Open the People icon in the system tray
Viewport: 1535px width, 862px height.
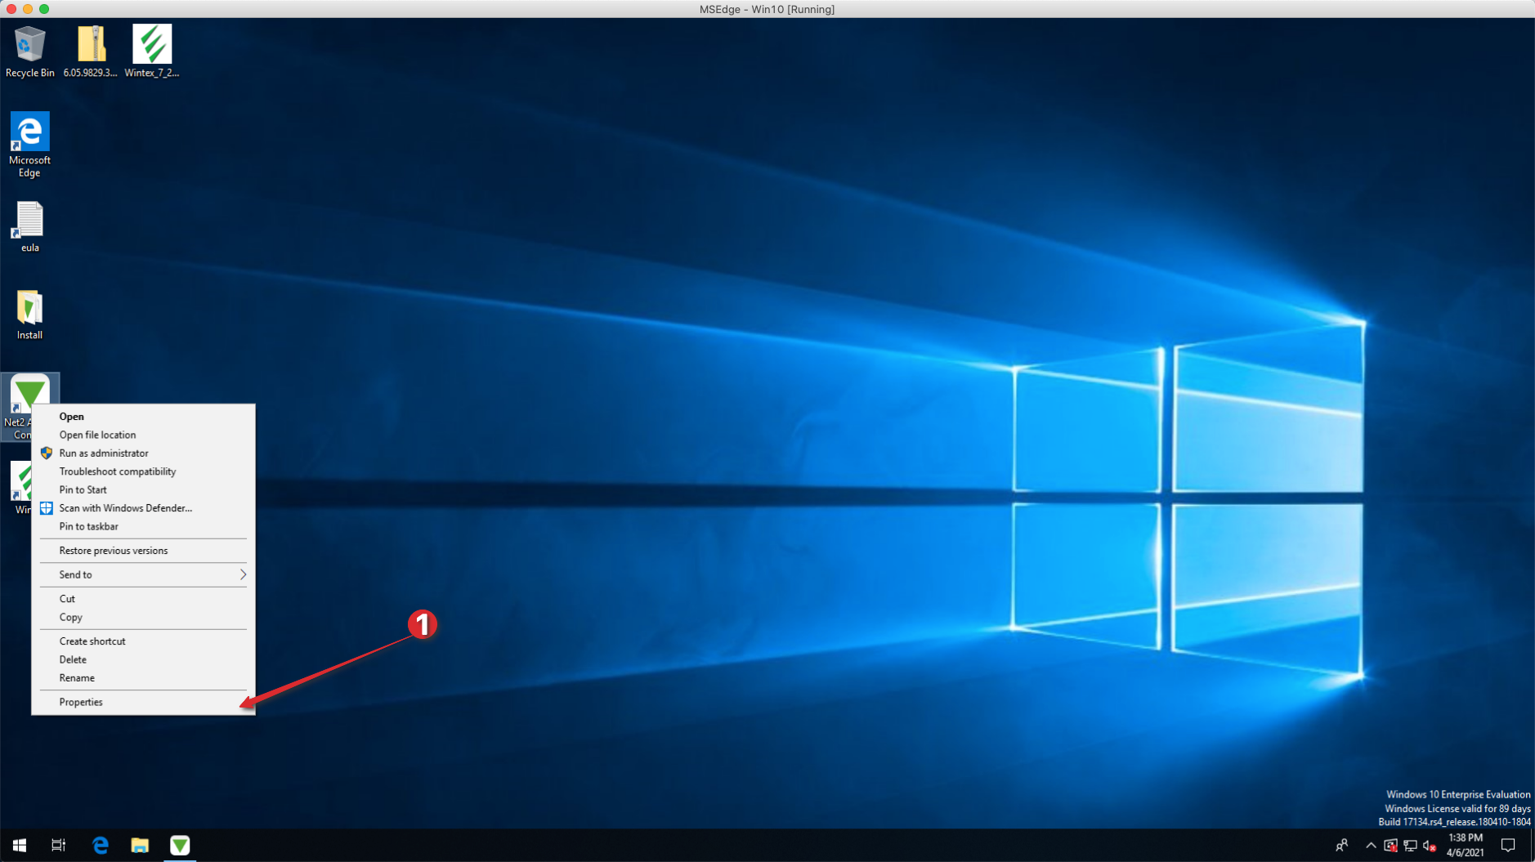pos(1343,845)
